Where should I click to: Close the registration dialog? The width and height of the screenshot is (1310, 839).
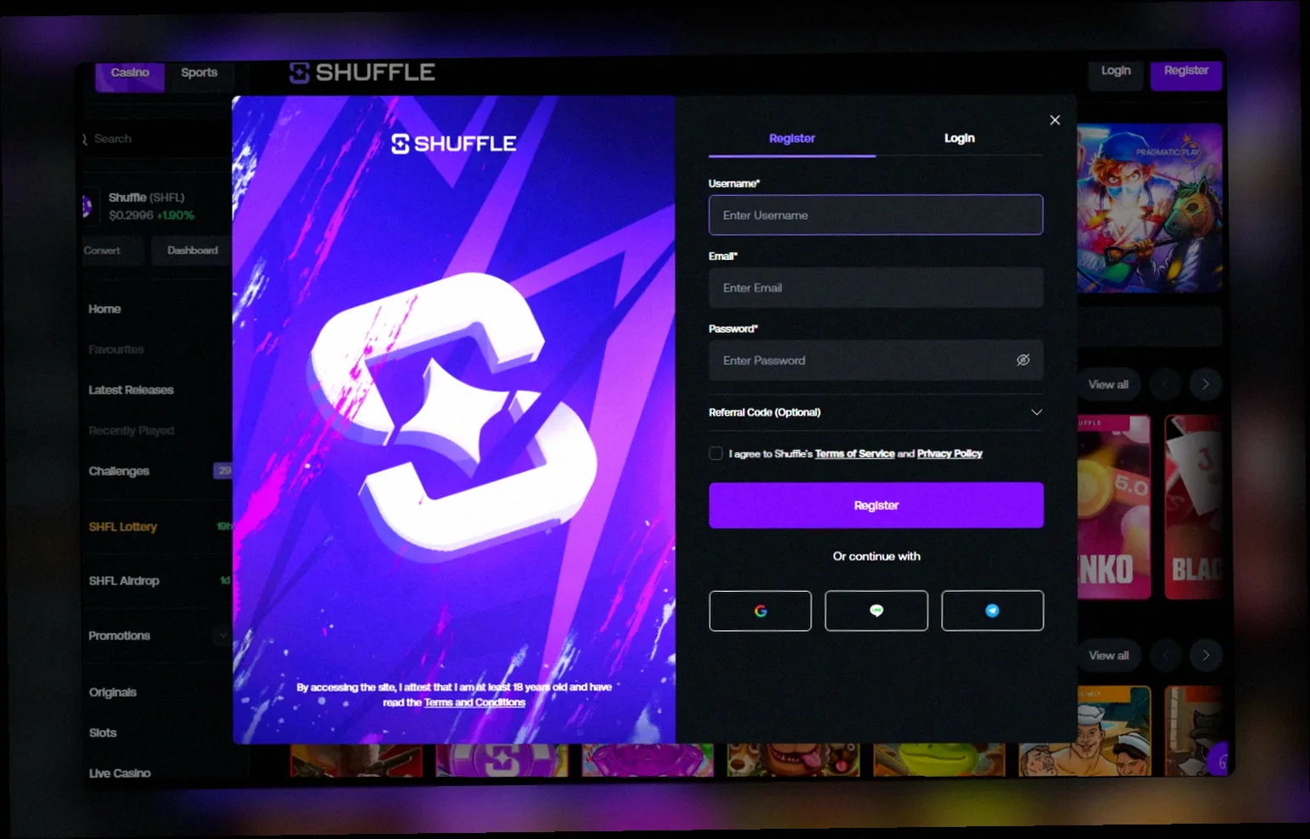[x=1054, y=120]
